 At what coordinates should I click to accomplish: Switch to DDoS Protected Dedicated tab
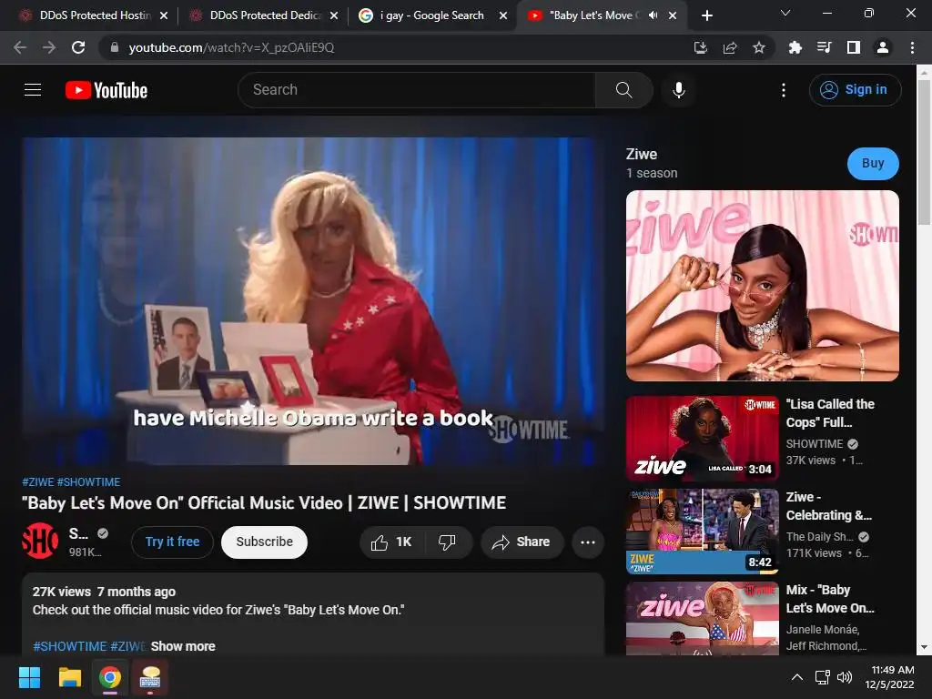[262, 15]
